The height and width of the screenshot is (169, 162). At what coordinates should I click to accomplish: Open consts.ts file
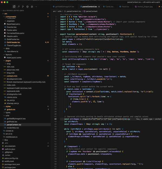pos(9,131)
